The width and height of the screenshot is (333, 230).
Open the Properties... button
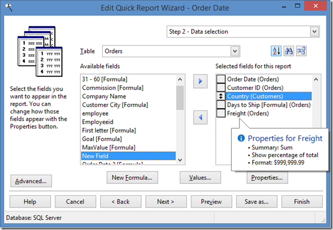(267, 177)
